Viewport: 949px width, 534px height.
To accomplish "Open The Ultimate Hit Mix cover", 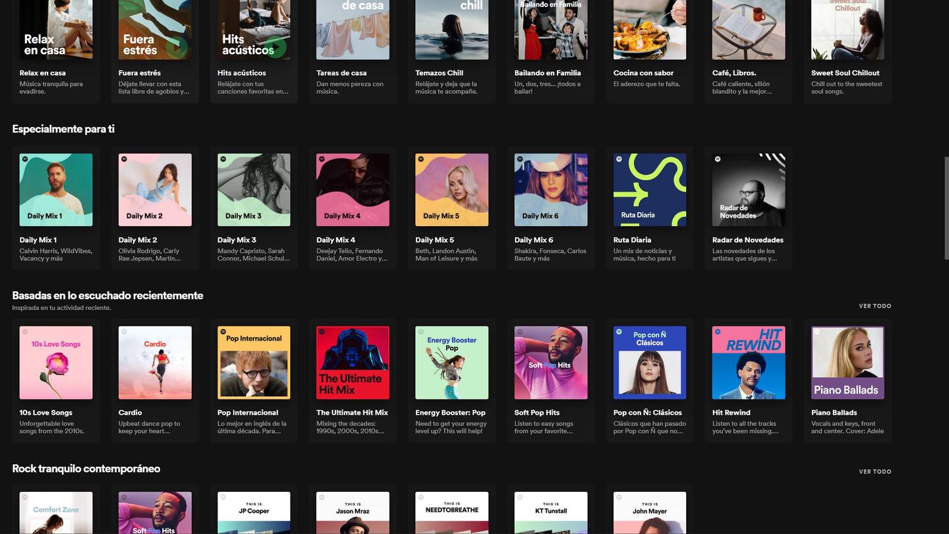I will coord(353,363).
